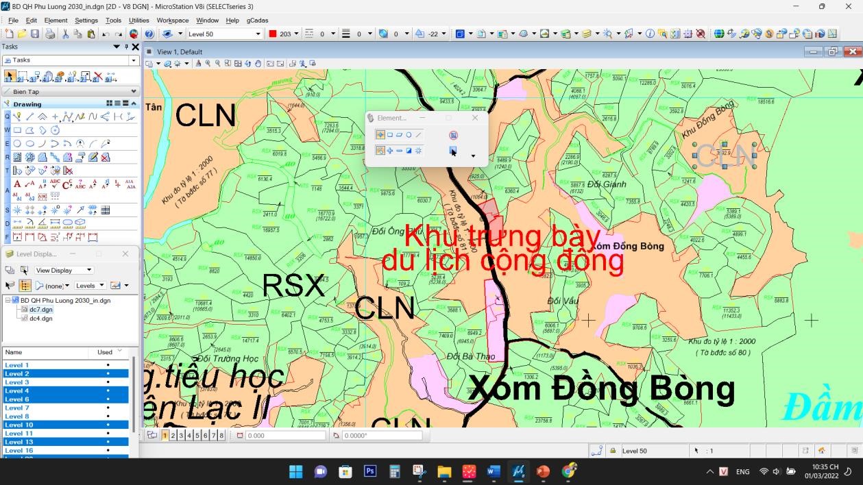This screenshot has width=863, height=485.
Task: Open the Print tool on the main toolbar
Action: coord(50,34)
